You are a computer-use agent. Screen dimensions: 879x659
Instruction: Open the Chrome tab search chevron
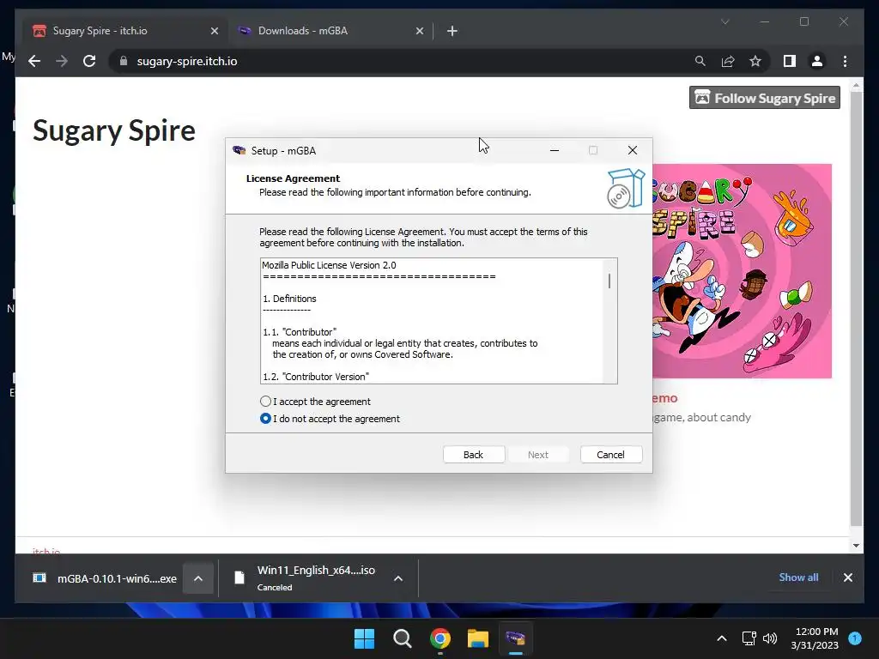tap(724, 21)
